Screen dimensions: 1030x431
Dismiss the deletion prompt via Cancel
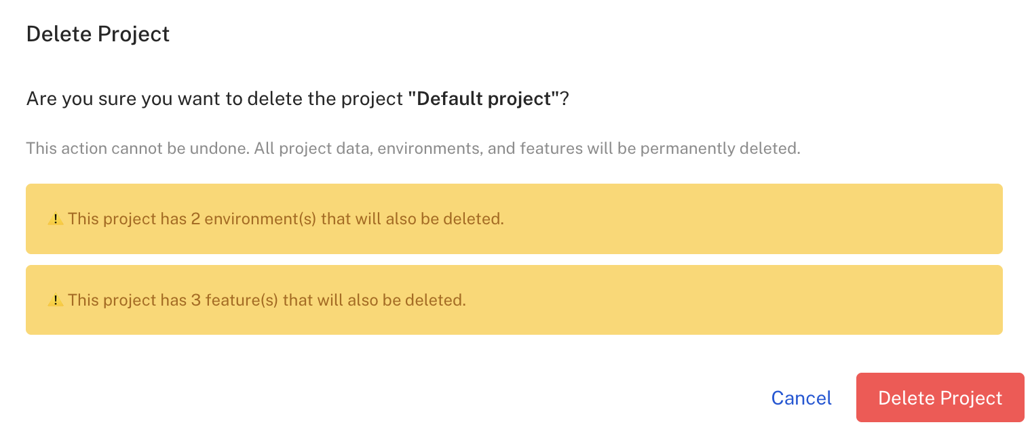click(801, 398)
